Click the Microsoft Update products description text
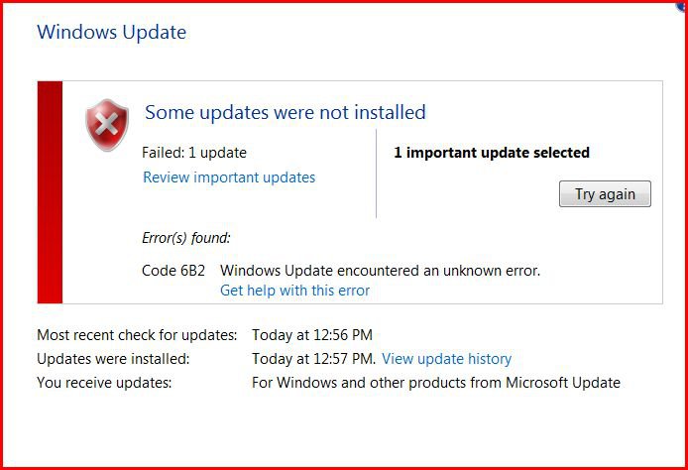 [436, 383]
